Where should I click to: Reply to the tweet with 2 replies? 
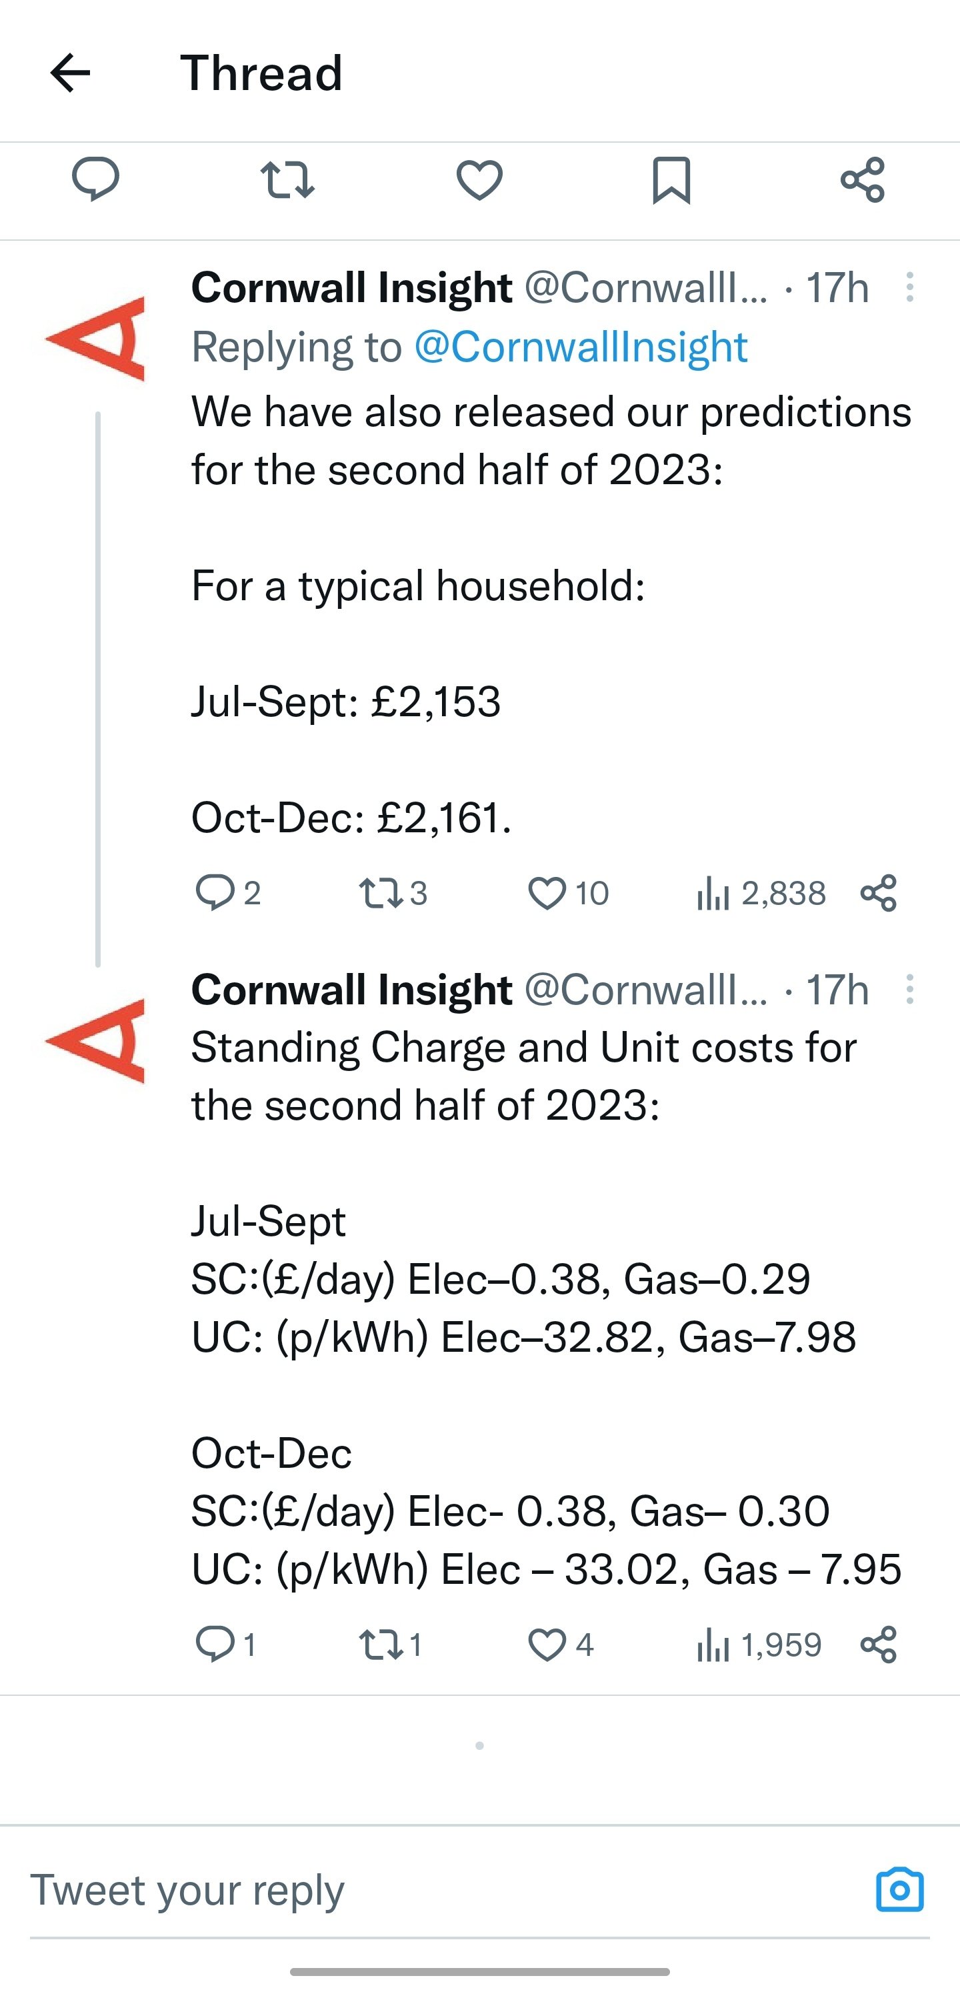[x=227, y=892]
